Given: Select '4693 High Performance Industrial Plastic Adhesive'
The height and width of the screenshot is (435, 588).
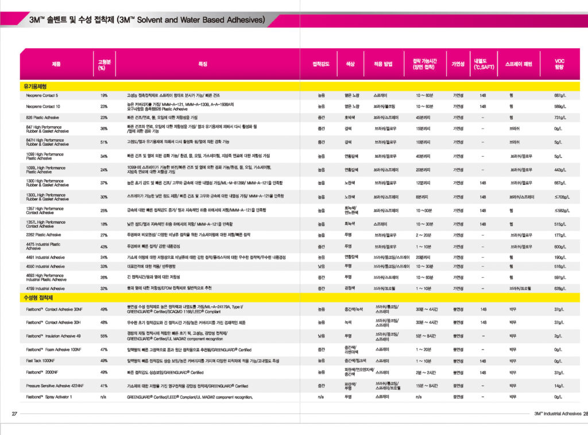Looking at the screenshot, I should click(x=46, y=277).
